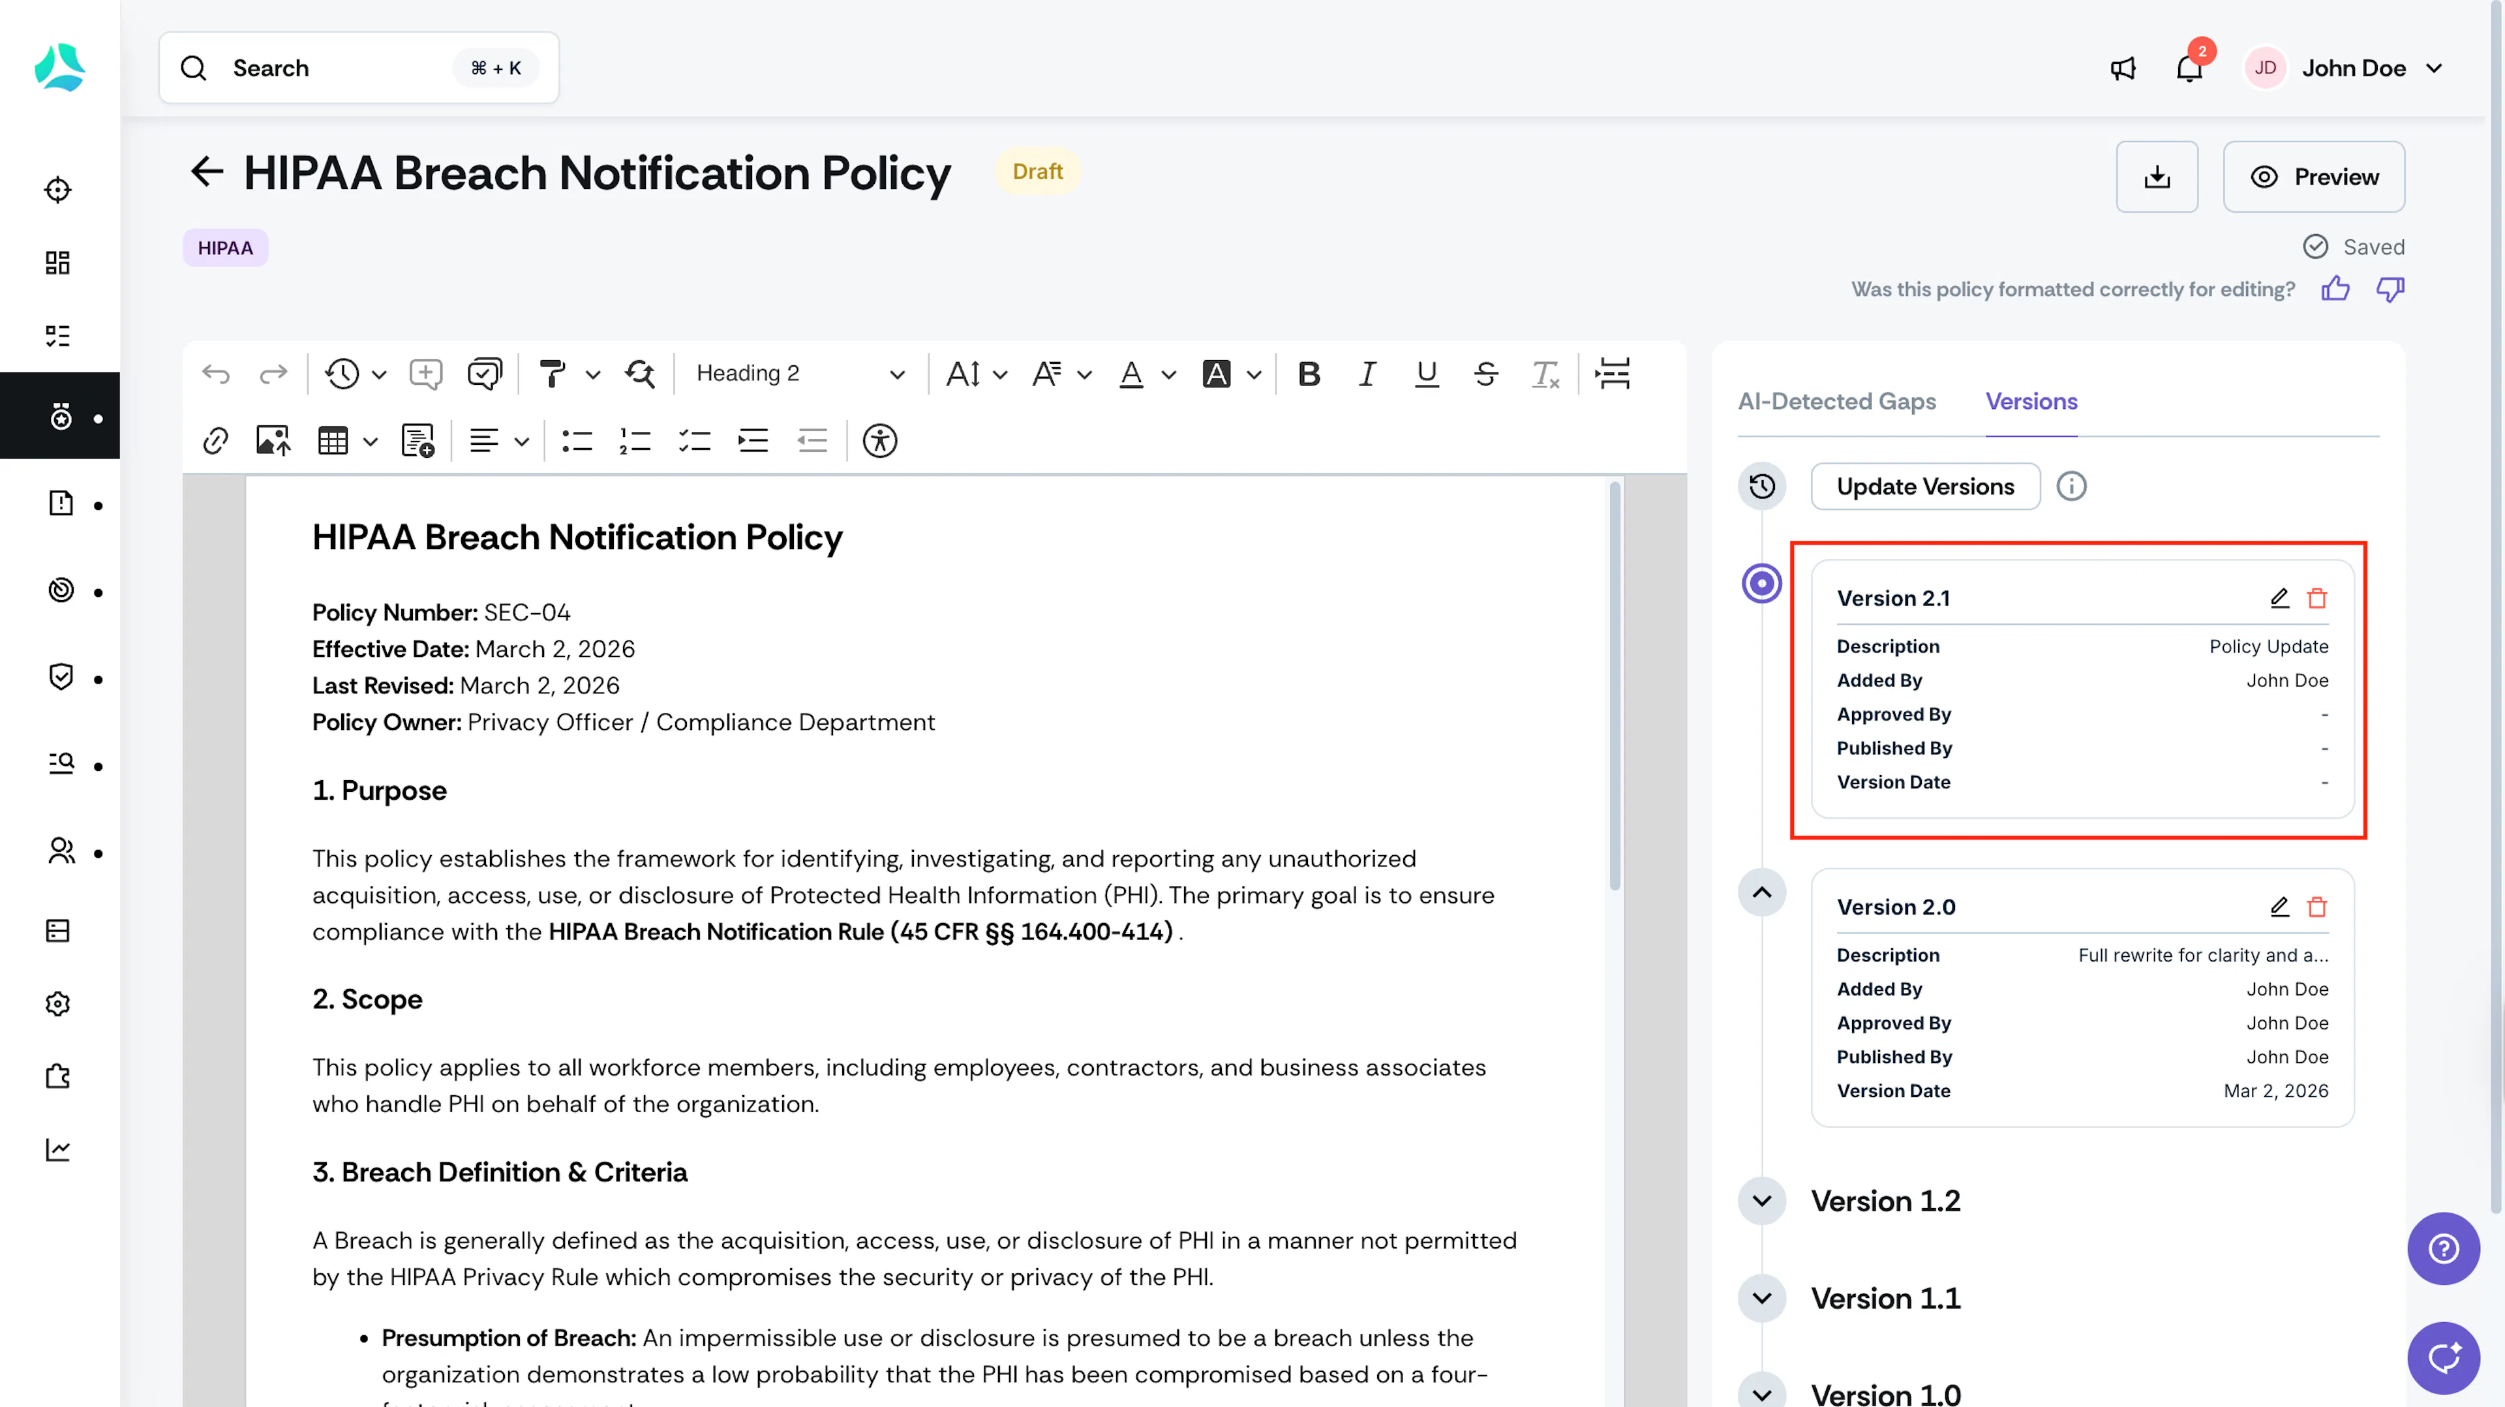Insert a link using the link icon
The image size is (2505, 1407).
pyautogui.click(x=215, y=440)
